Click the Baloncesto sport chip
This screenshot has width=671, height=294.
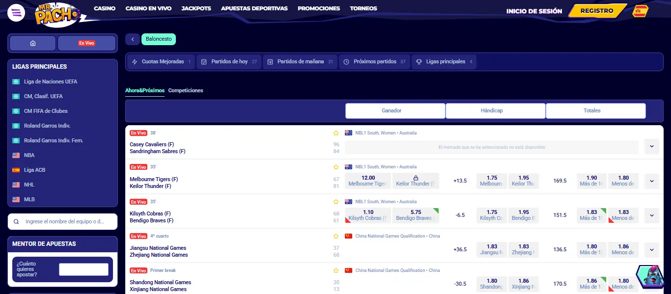(159, 39)
